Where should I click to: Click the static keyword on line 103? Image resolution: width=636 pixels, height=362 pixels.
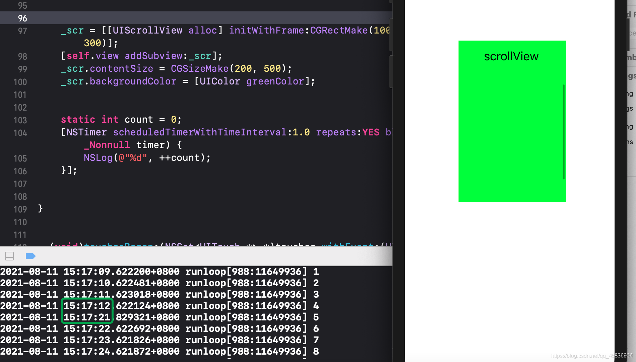click(78, 119)
